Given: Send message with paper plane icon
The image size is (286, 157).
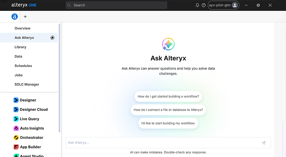Looking at the screenshot, I should pos(264,143).
